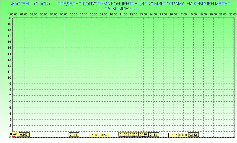Select the 17 tick label on y-axis
This screenshot has height=143, width=237.
pos(9,36)
